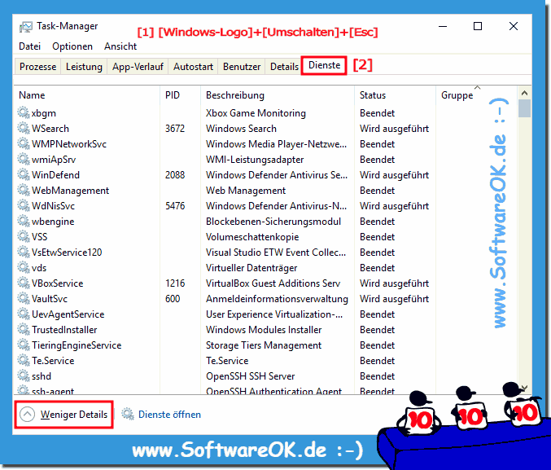Viewport: 551px width, 470px height.
Task: Click the WMI-Leistungsadapter description
Action: click(x=255, y=160)
